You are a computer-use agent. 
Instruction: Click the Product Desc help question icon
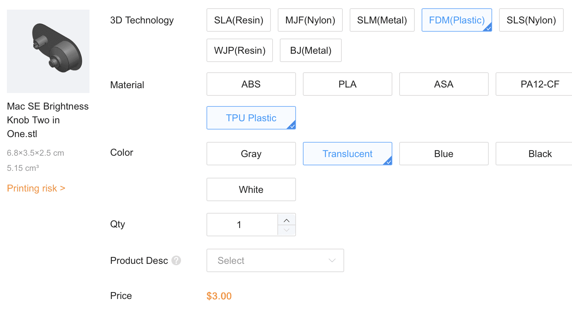176,260
